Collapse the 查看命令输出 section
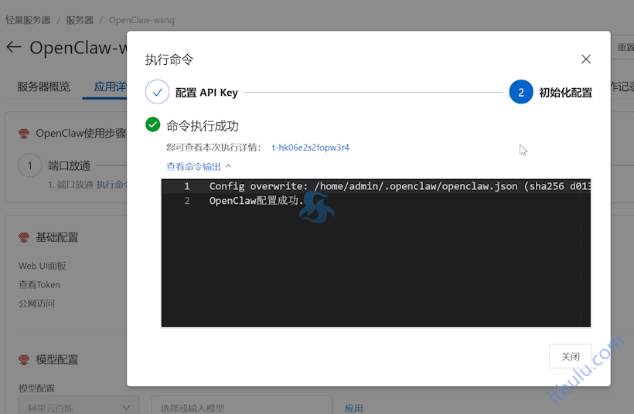634x414 pixels. (x=199, y=166)
